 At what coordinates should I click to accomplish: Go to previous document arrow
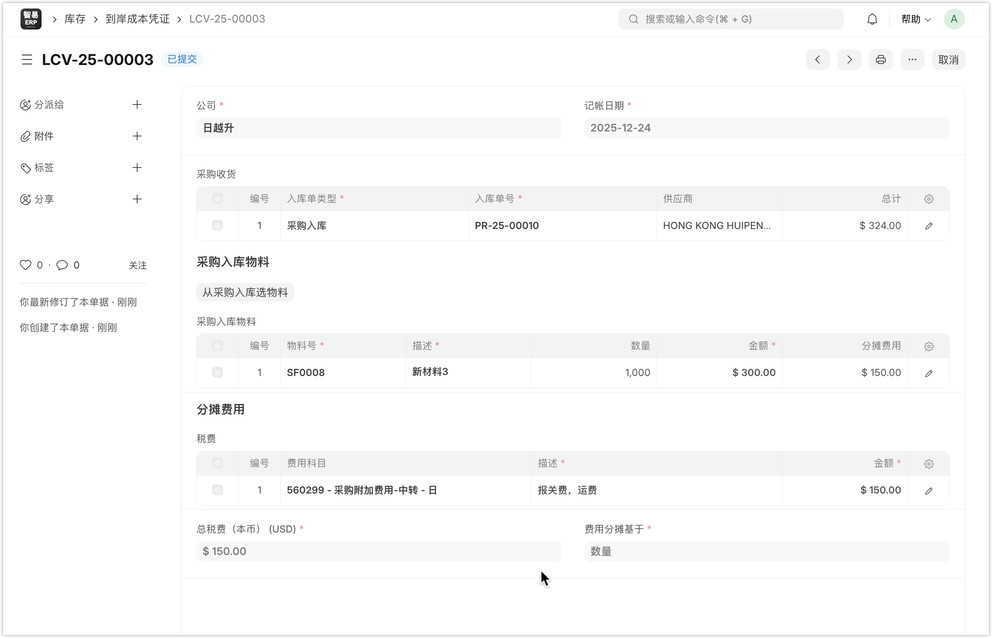[x=817, y=59]
